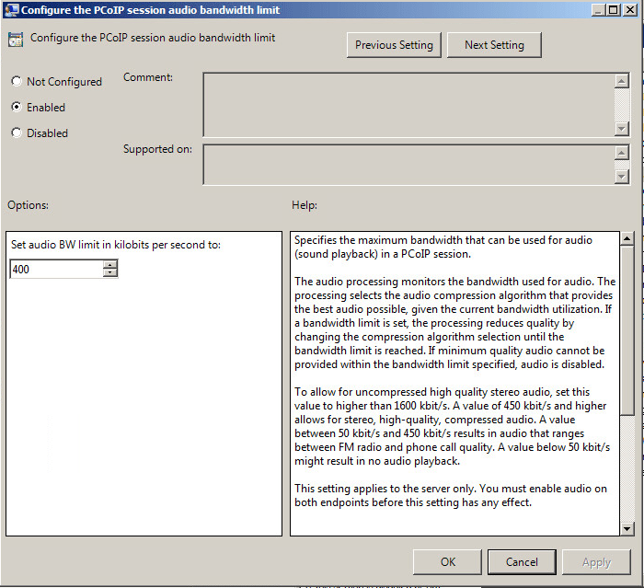This screenshot has height=588, width=644.
Task: Click the policy setting icon beside the heading
Action: [x=16, y=40]
